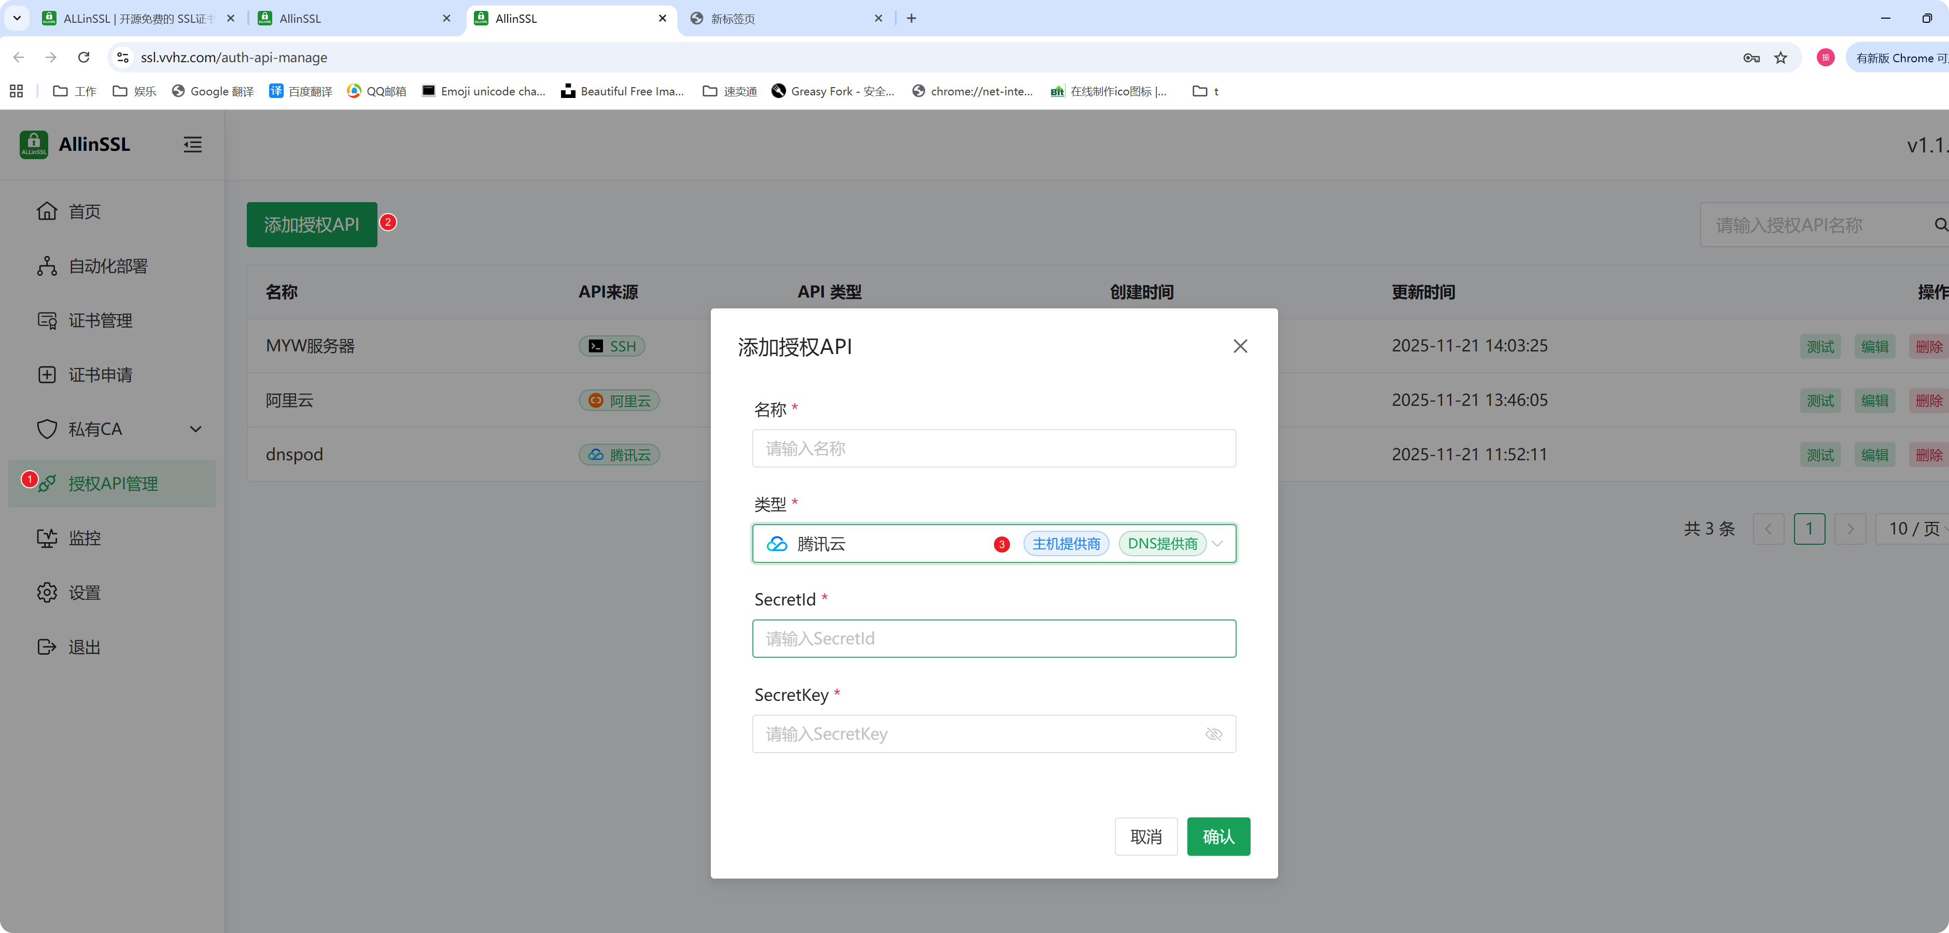Click the 名称 name input field
Screen dimensions: 1949x933
click(993, 448)
